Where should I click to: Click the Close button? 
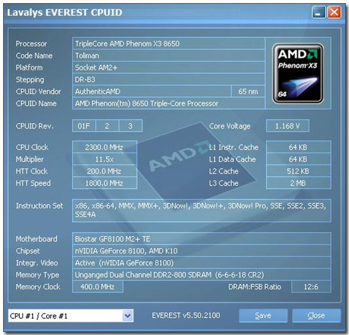coord(316,315)
